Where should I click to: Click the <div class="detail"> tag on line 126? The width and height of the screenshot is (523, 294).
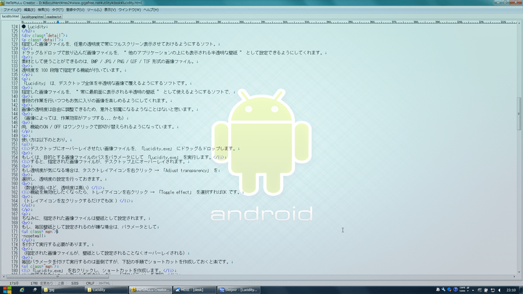click(x=43, y=35)
